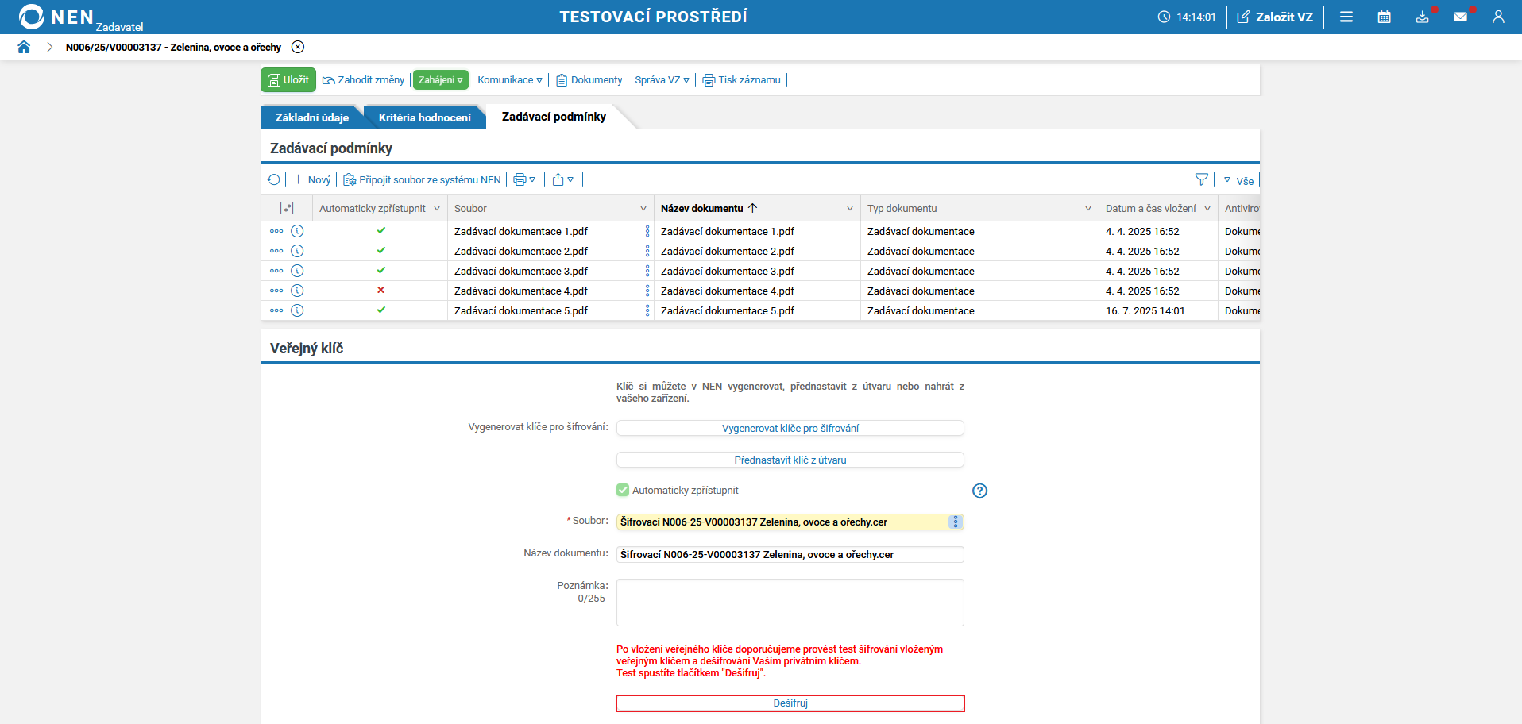Open row actions for Zadávací dokumentace 4.pdf
Image resolution: width=1522 pixels, height=724 pixels.
[x=276, y=291]
